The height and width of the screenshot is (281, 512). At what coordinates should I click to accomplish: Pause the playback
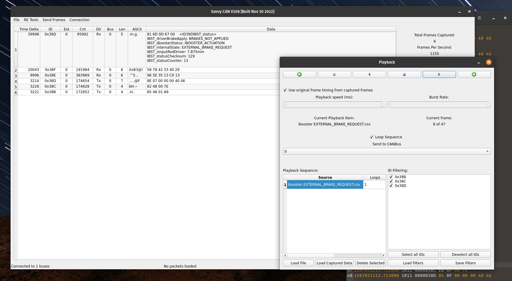334,74
